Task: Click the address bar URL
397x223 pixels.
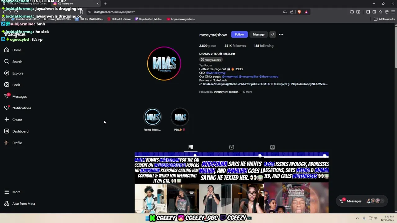Action: [x=114, y=12]
